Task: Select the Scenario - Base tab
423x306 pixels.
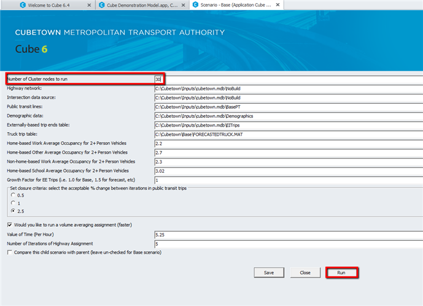Action: (236, 5)
